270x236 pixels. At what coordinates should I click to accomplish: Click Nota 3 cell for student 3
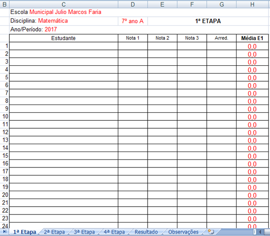192,62
